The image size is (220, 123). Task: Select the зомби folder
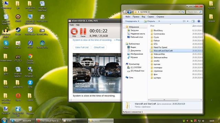coord(156,61)
